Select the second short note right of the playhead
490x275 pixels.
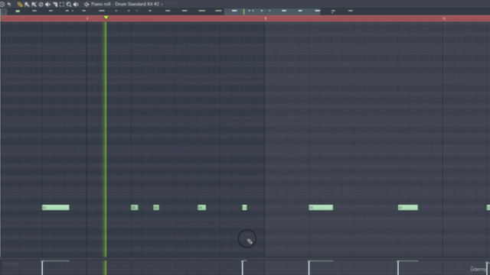click(x=156, y=207)
